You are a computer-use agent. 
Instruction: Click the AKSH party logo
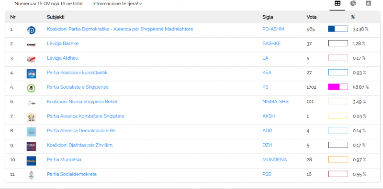[x=31, y=117]
